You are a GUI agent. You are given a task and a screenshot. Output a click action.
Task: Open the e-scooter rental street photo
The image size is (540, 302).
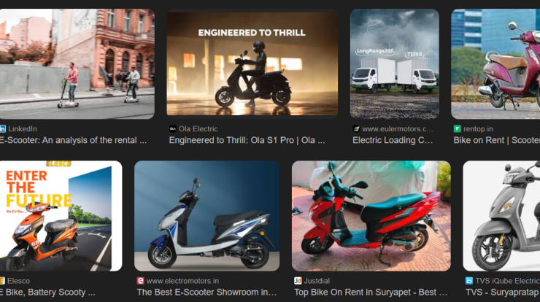click(x=77, y=63)
